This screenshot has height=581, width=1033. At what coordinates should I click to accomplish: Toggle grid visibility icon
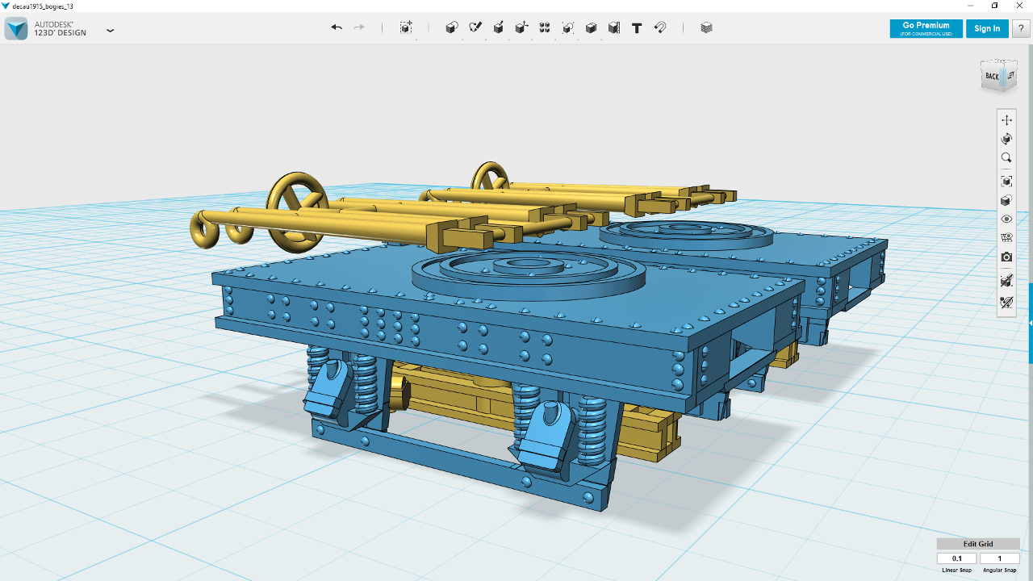1006,237
